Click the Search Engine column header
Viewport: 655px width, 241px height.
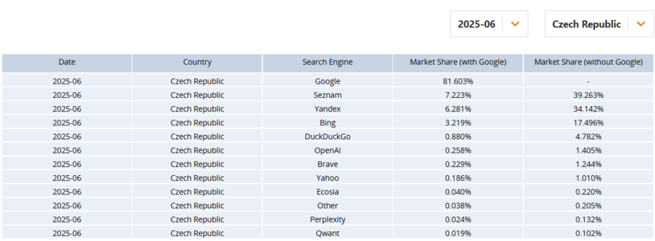pyautogui.click(x=327, y=62)
